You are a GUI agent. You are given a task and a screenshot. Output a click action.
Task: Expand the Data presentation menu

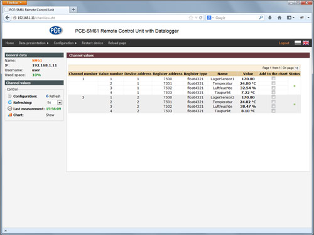click(x=33, y=43)
